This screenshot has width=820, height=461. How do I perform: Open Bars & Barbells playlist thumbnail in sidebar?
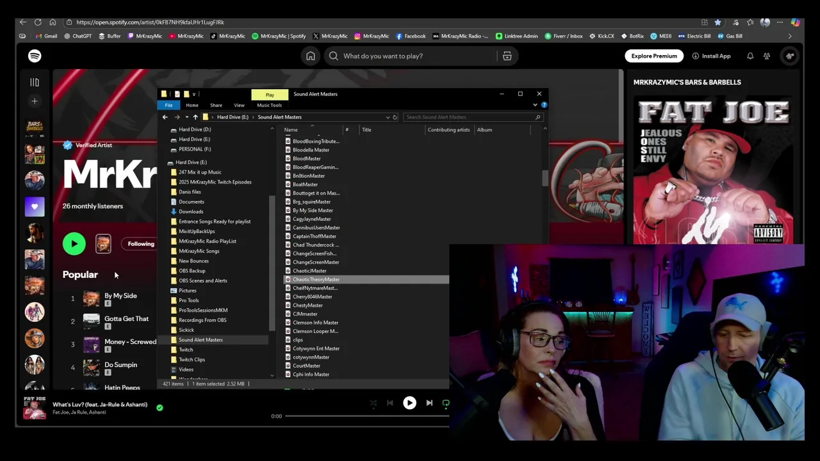[x=35, y=127]
